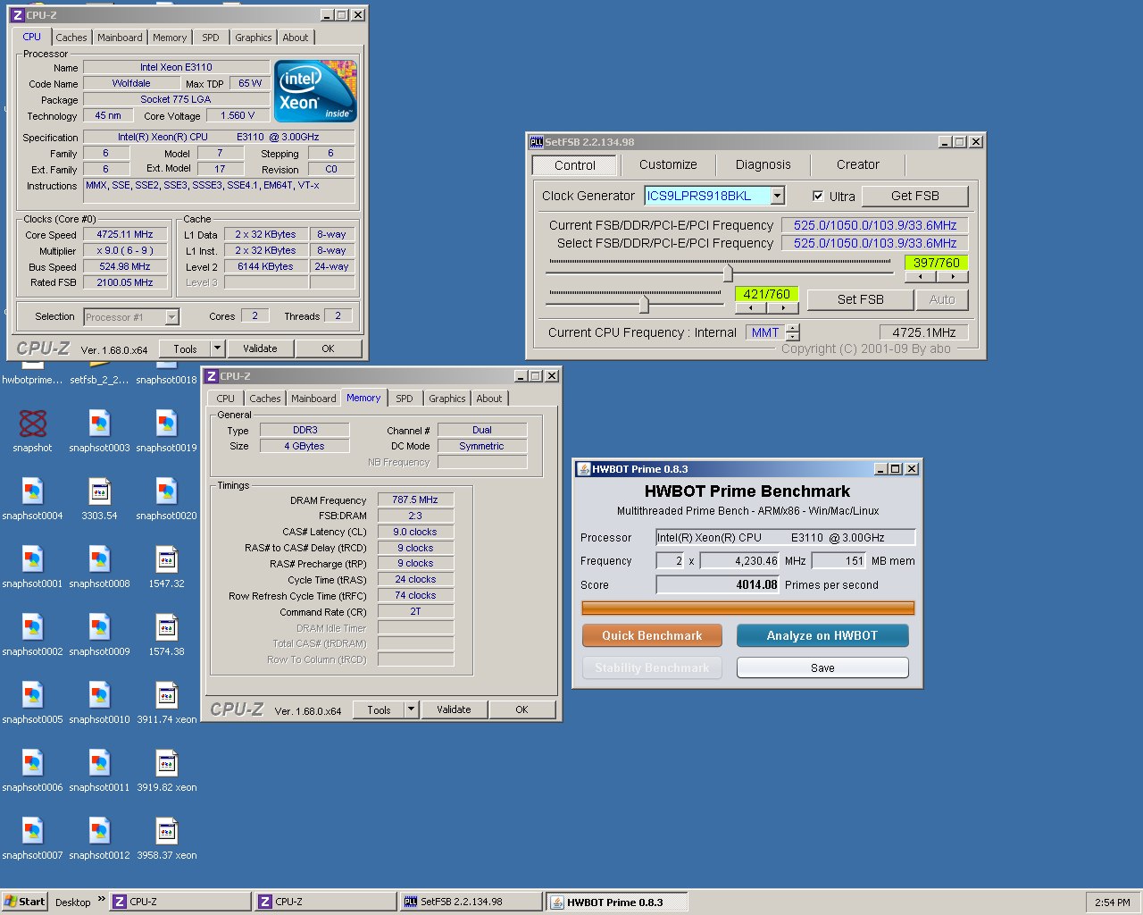The height and width of the screenshot is (915, 1143).
Task: Click Validate in the top CPU-Z window
Action: click(260, 348)
